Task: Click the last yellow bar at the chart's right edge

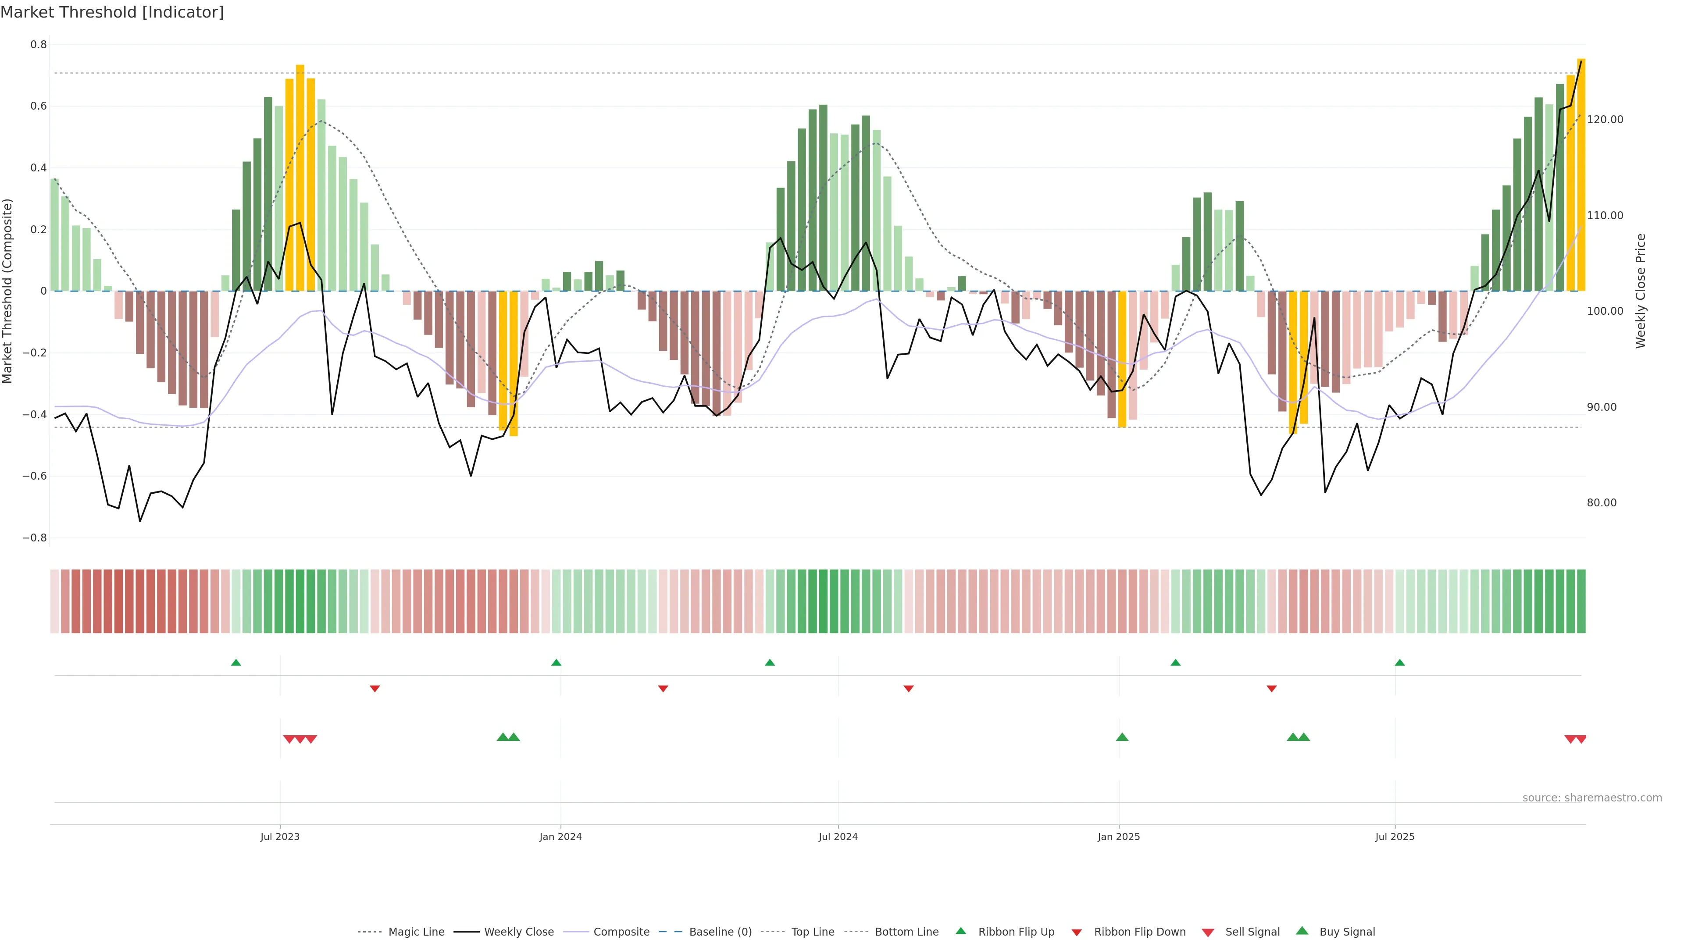Action: 1581,174
